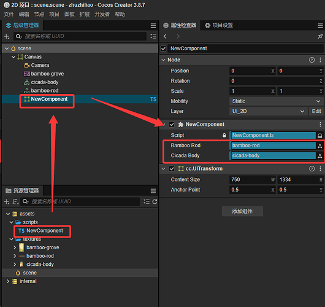Disable the NewComponent script component checkbox
This screenshot has width=325, height=307.
(x=172, y=125)
